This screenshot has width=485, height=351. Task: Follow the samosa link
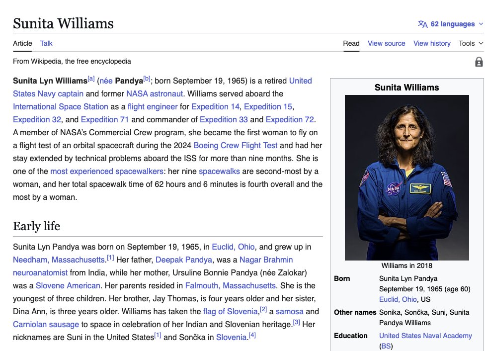click(290, 312)
